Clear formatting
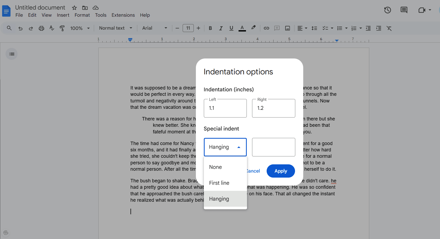This screenshot has height=239, width=440. coord(389,28)
